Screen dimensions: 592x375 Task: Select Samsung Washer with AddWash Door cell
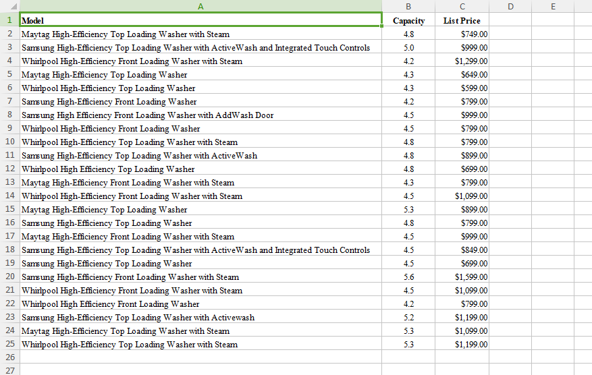tap(201, 115)
